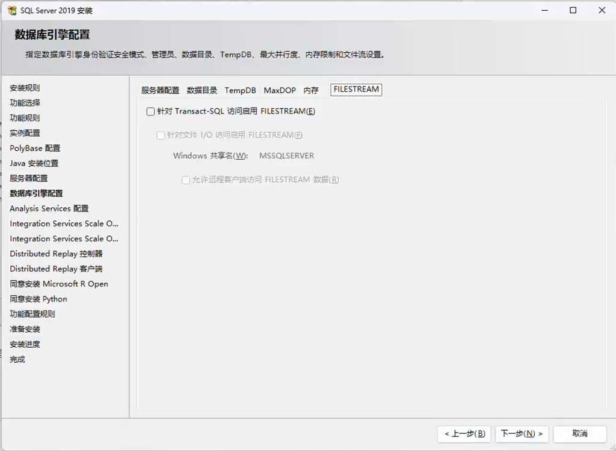Screen dimensions: 616x451
Task: Click 同意安装 Python step
Action: click(x=38, y=299)
